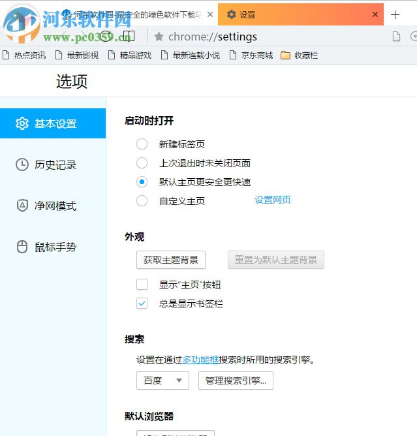417x436 pixels.
Task: Close the 河东软件园 tab
Action: coord(210,14)
